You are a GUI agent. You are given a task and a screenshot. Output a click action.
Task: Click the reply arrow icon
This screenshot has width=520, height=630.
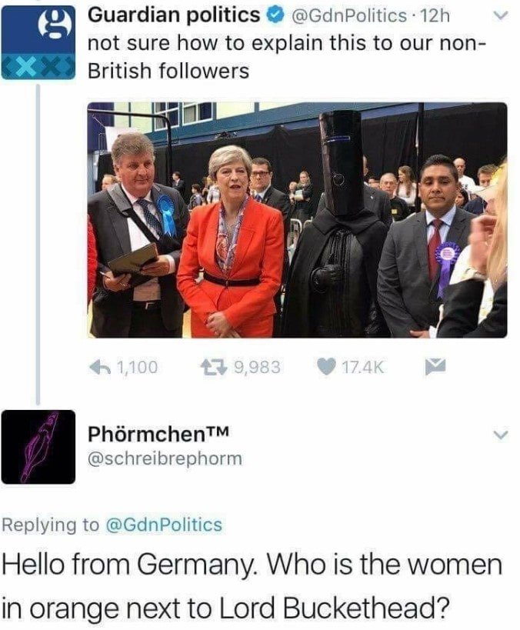coord(99,366)
